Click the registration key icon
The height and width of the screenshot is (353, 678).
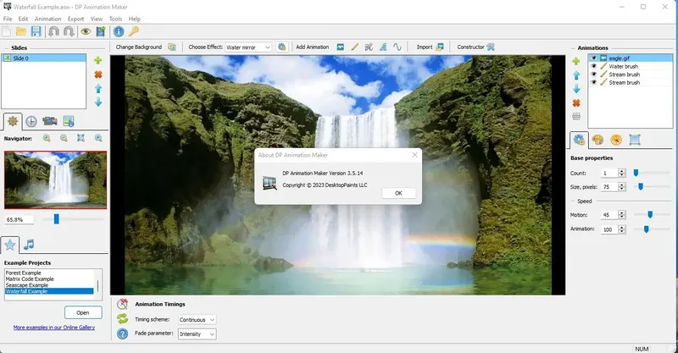134,31
